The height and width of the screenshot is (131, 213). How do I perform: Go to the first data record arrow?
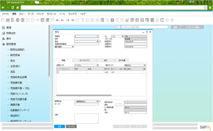tap(58, 20)
